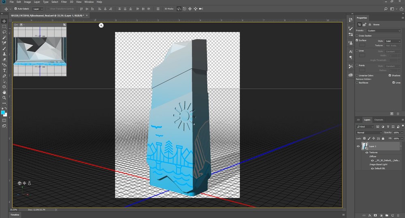The width and height of the screenshot is (405, 218).
Task: Enable the Cross Section checkbox
Action: coord(357,36)
